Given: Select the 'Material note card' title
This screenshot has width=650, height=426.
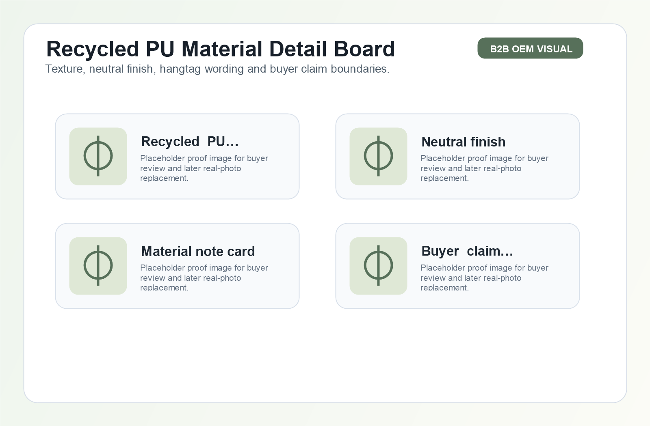Looking at the screenshot, I should pyautogui.click(x=198, y=252).
